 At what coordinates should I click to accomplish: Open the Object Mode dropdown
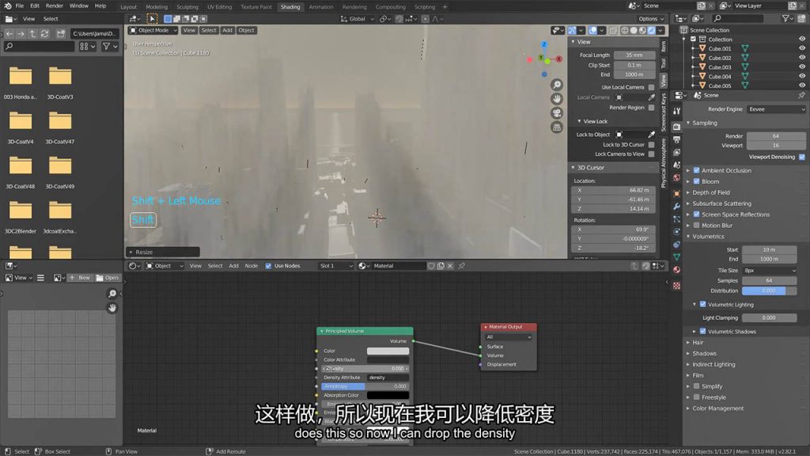tap(153, 31)
